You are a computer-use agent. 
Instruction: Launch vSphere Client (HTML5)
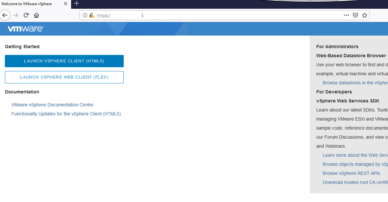pyautogui.click(x=64, y=61)
